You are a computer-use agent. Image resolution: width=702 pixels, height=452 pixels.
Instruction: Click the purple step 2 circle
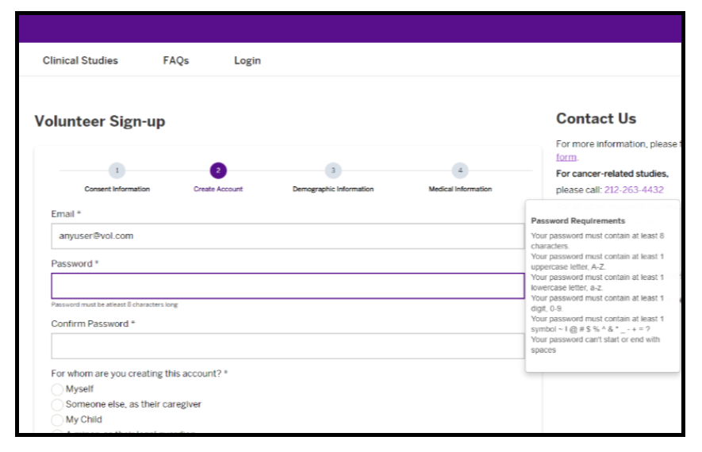click(218, 170)
